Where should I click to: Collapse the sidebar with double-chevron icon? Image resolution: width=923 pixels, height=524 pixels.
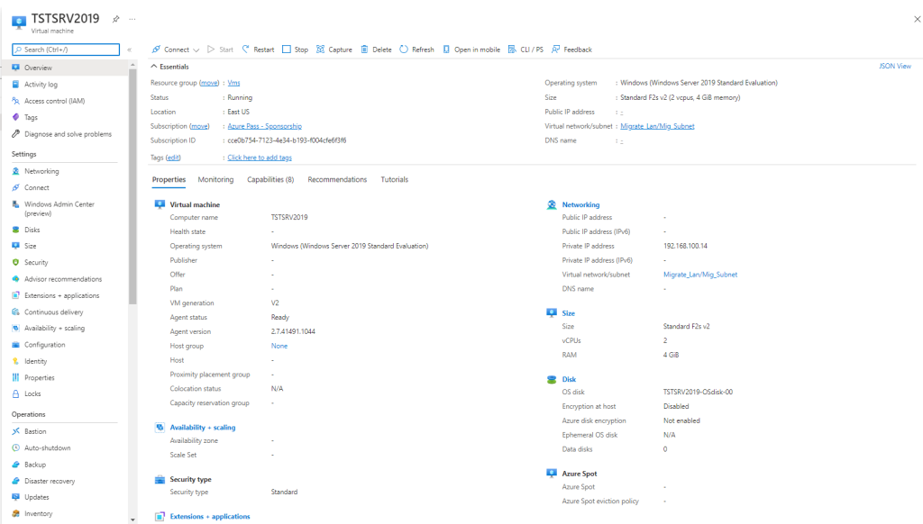click(x=130, y=50)
